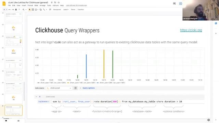The image size is (219, 123).
Task: Open the Google Slides home icon
Action: (x=4, y=4)
